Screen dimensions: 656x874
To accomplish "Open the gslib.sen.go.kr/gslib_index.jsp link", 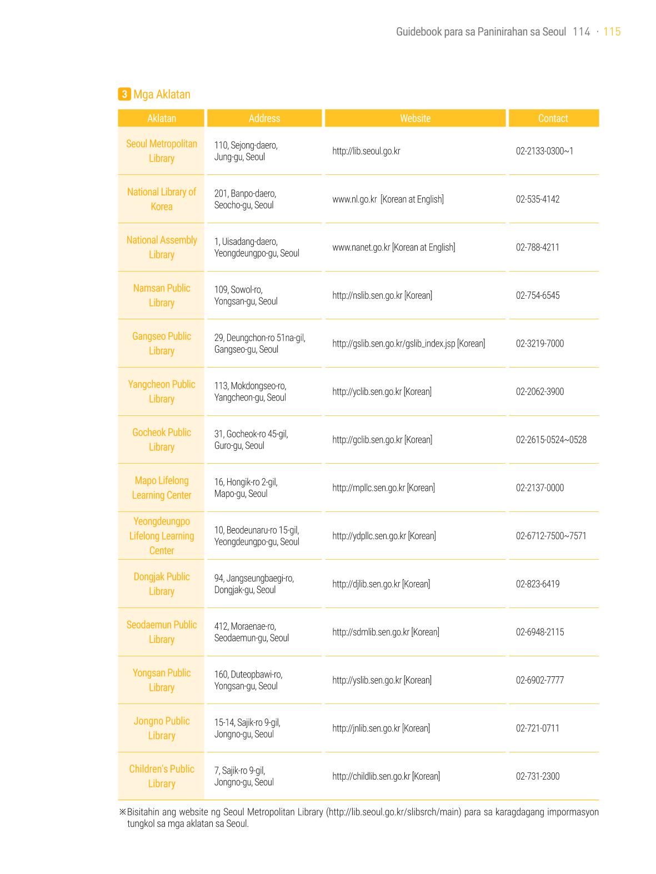I will click(393, 344).
